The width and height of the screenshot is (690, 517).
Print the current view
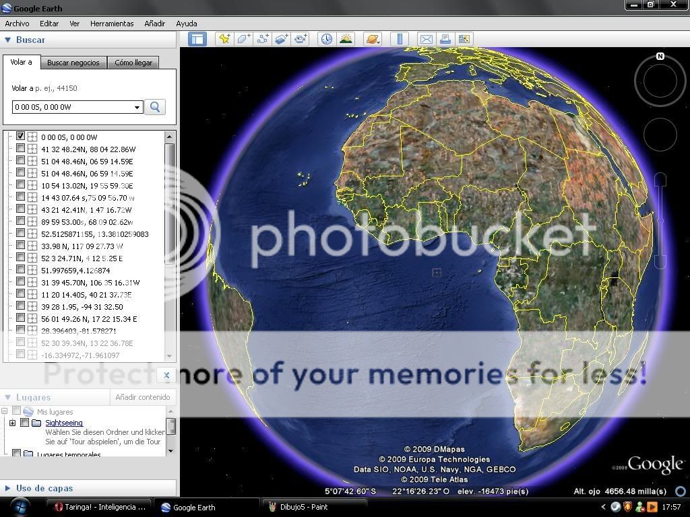pos(445,39)
